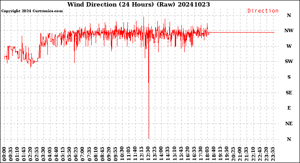Click the "12:15" time label

[142, 154]
